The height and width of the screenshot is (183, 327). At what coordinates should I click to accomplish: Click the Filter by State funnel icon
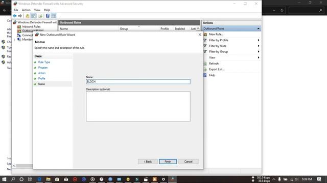point(205,46)
